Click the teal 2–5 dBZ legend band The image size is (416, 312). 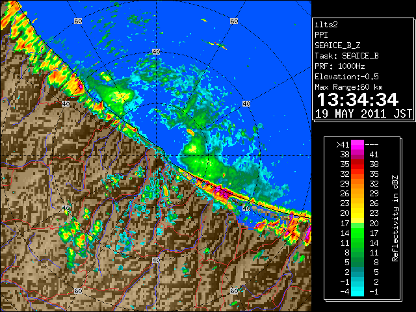point(357,272)
